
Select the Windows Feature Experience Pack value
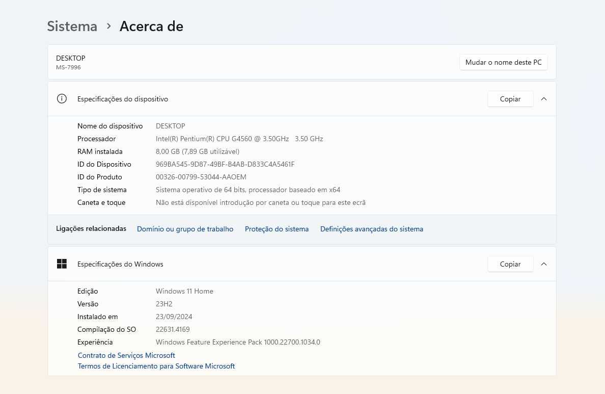click(x=238, y=342)
